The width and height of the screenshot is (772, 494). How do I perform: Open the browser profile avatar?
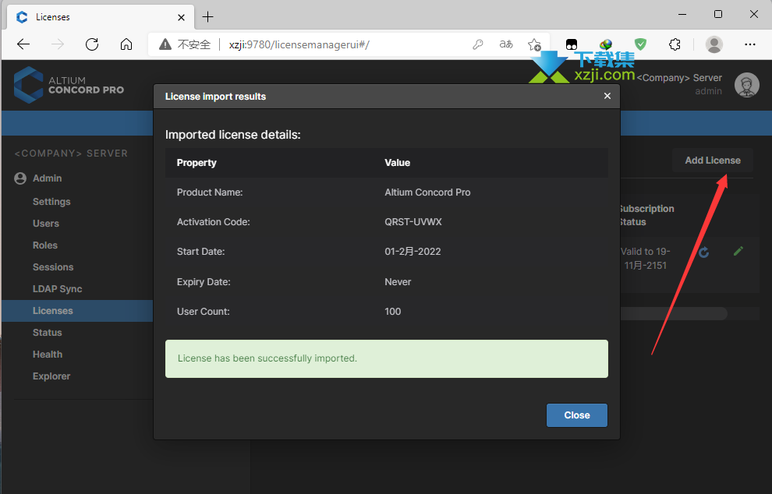714,44
